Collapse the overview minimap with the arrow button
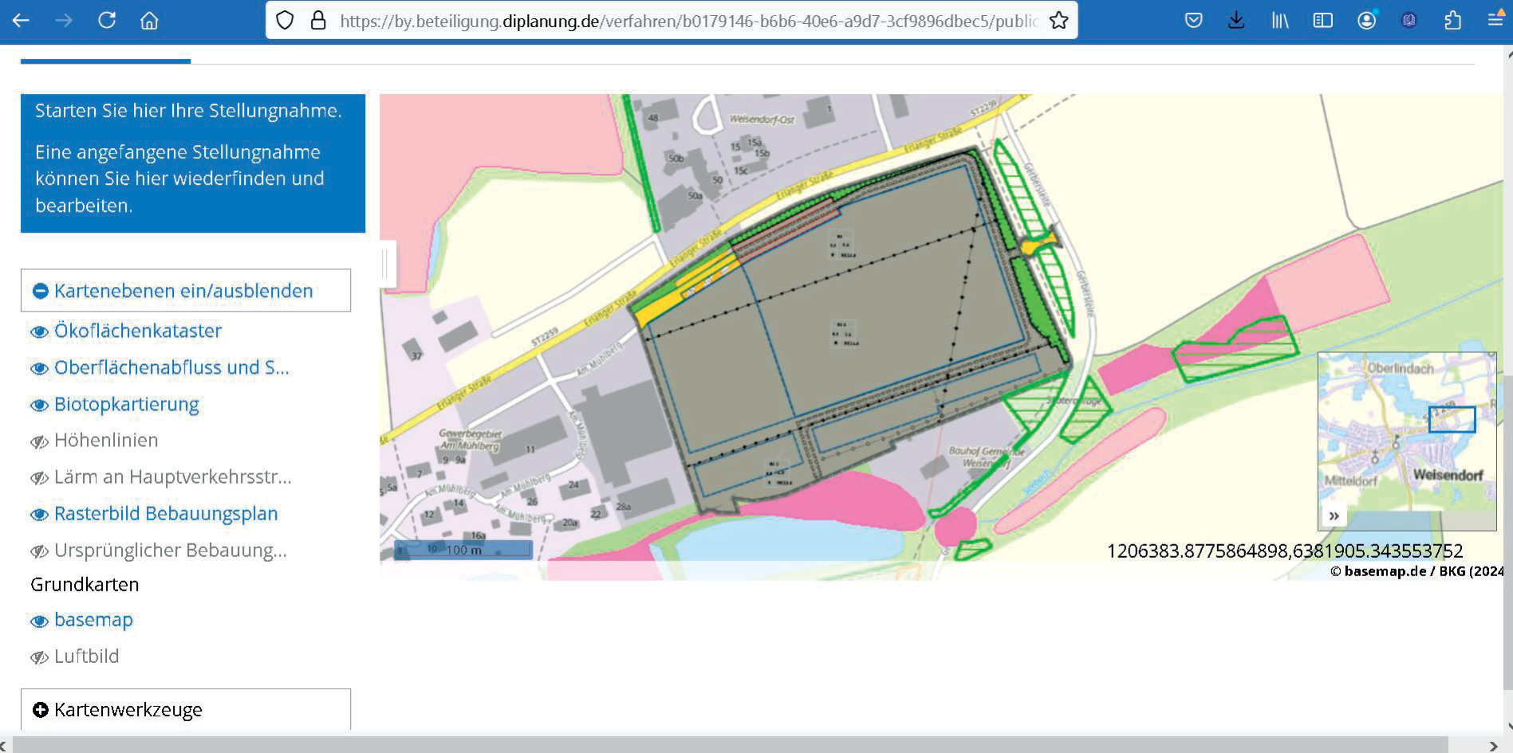The image size is (1513, 753). [1334, 516]
